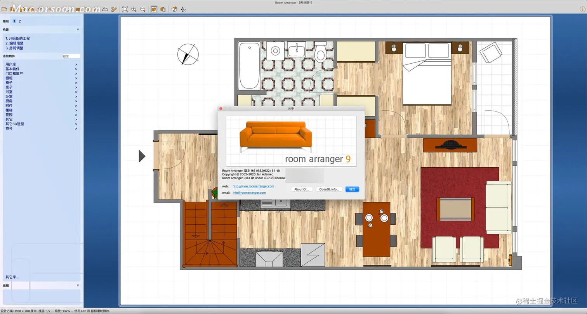The image size is (587, 314).
Task: Select the double bed in bedroom
Action: coord(427,74)
